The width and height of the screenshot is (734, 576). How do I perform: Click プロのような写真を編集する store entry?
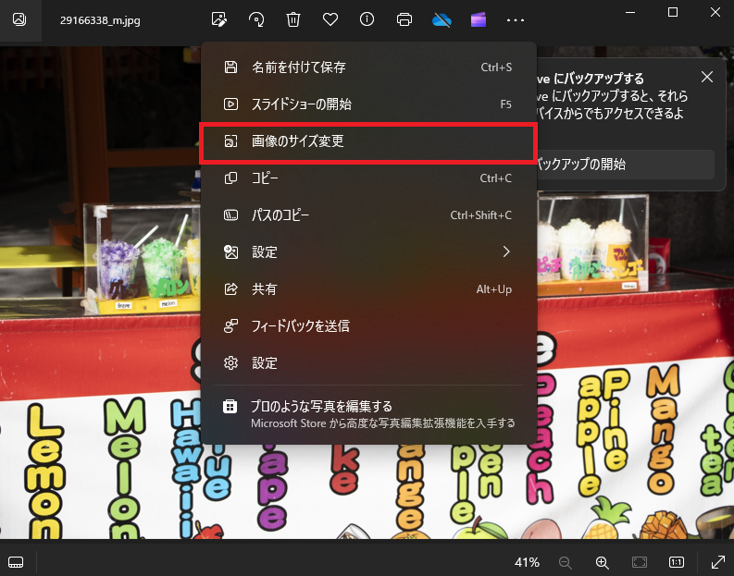click(368, 414)
